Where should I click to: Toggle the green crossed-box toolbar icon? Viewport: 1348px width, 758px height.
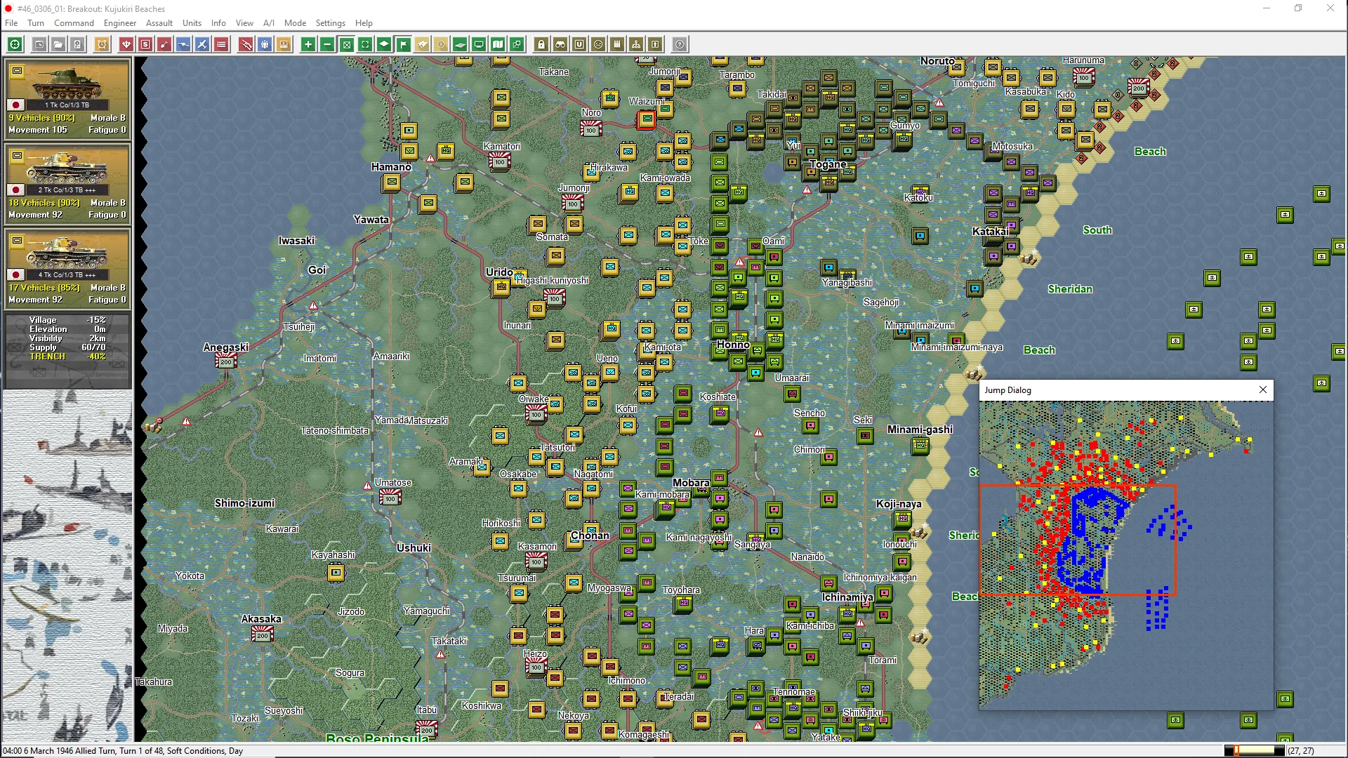(346, 45)
